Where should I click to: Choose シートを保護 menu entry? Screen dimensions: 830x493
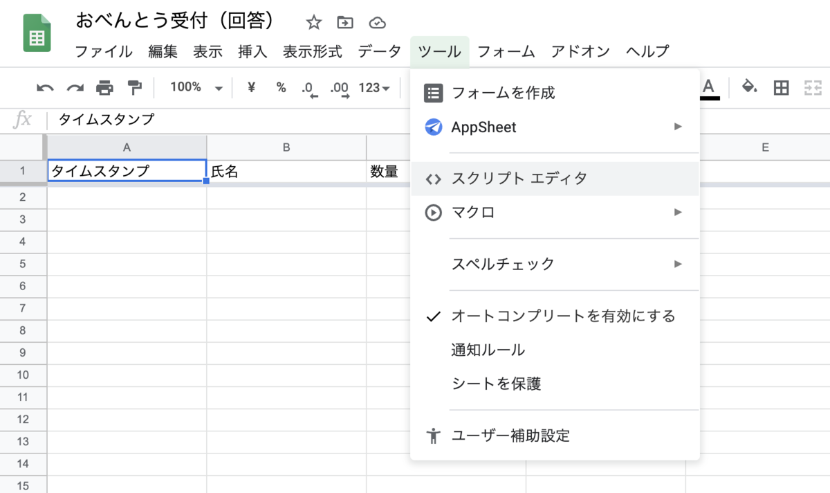pyautogui.click(x=555, y=384)
